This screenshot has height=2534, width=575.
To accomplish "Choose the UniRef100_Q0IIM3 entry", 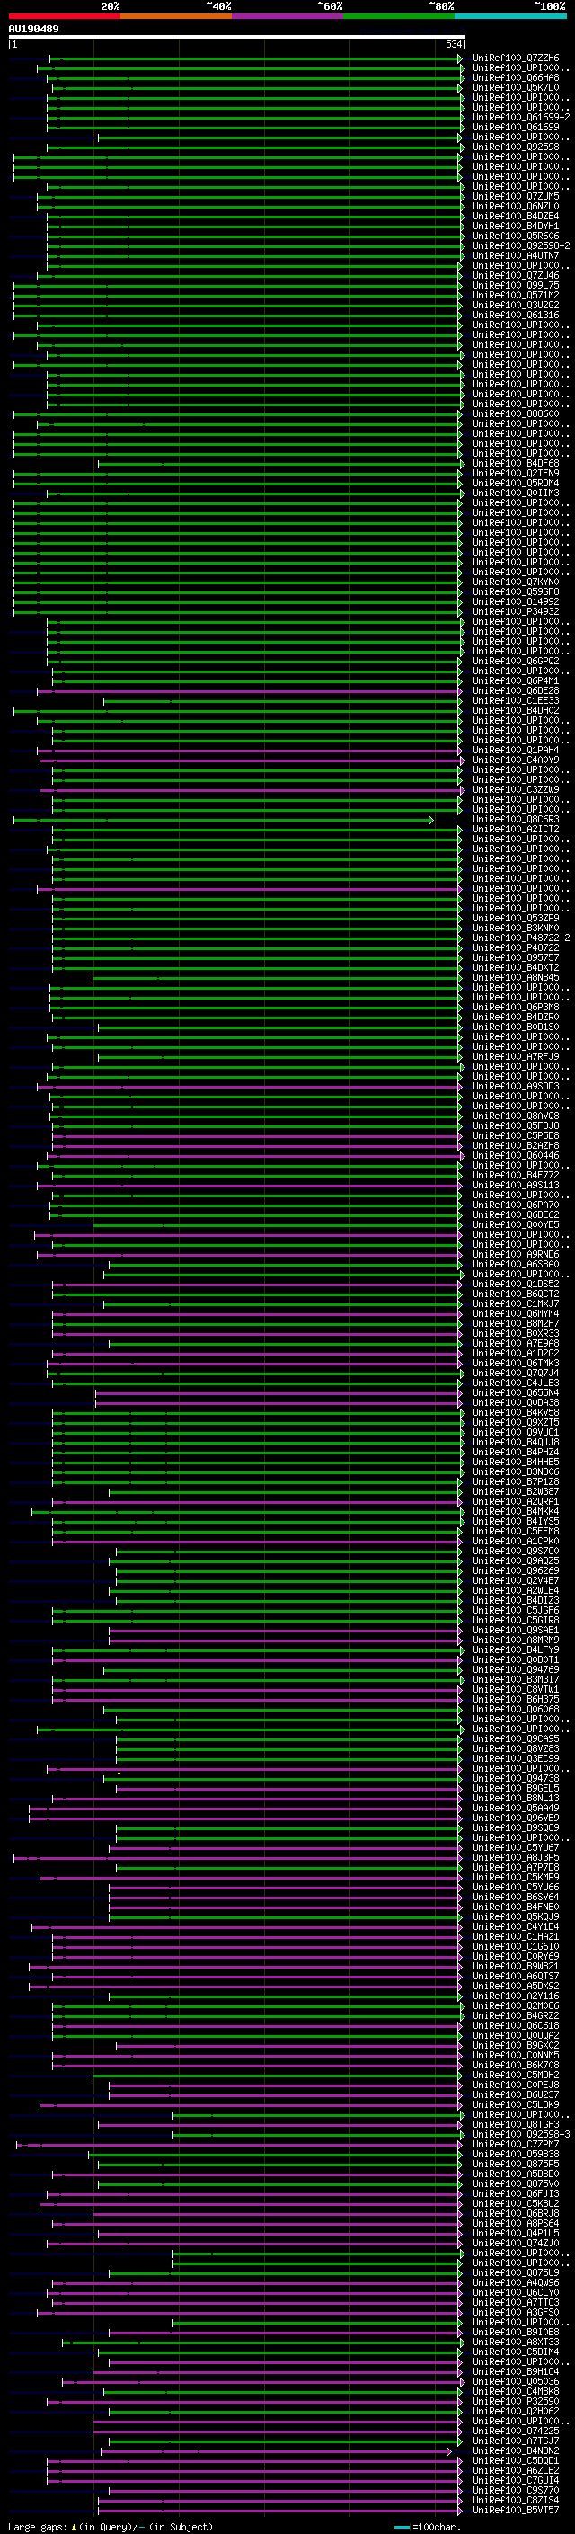I will [x=515, y=493].
